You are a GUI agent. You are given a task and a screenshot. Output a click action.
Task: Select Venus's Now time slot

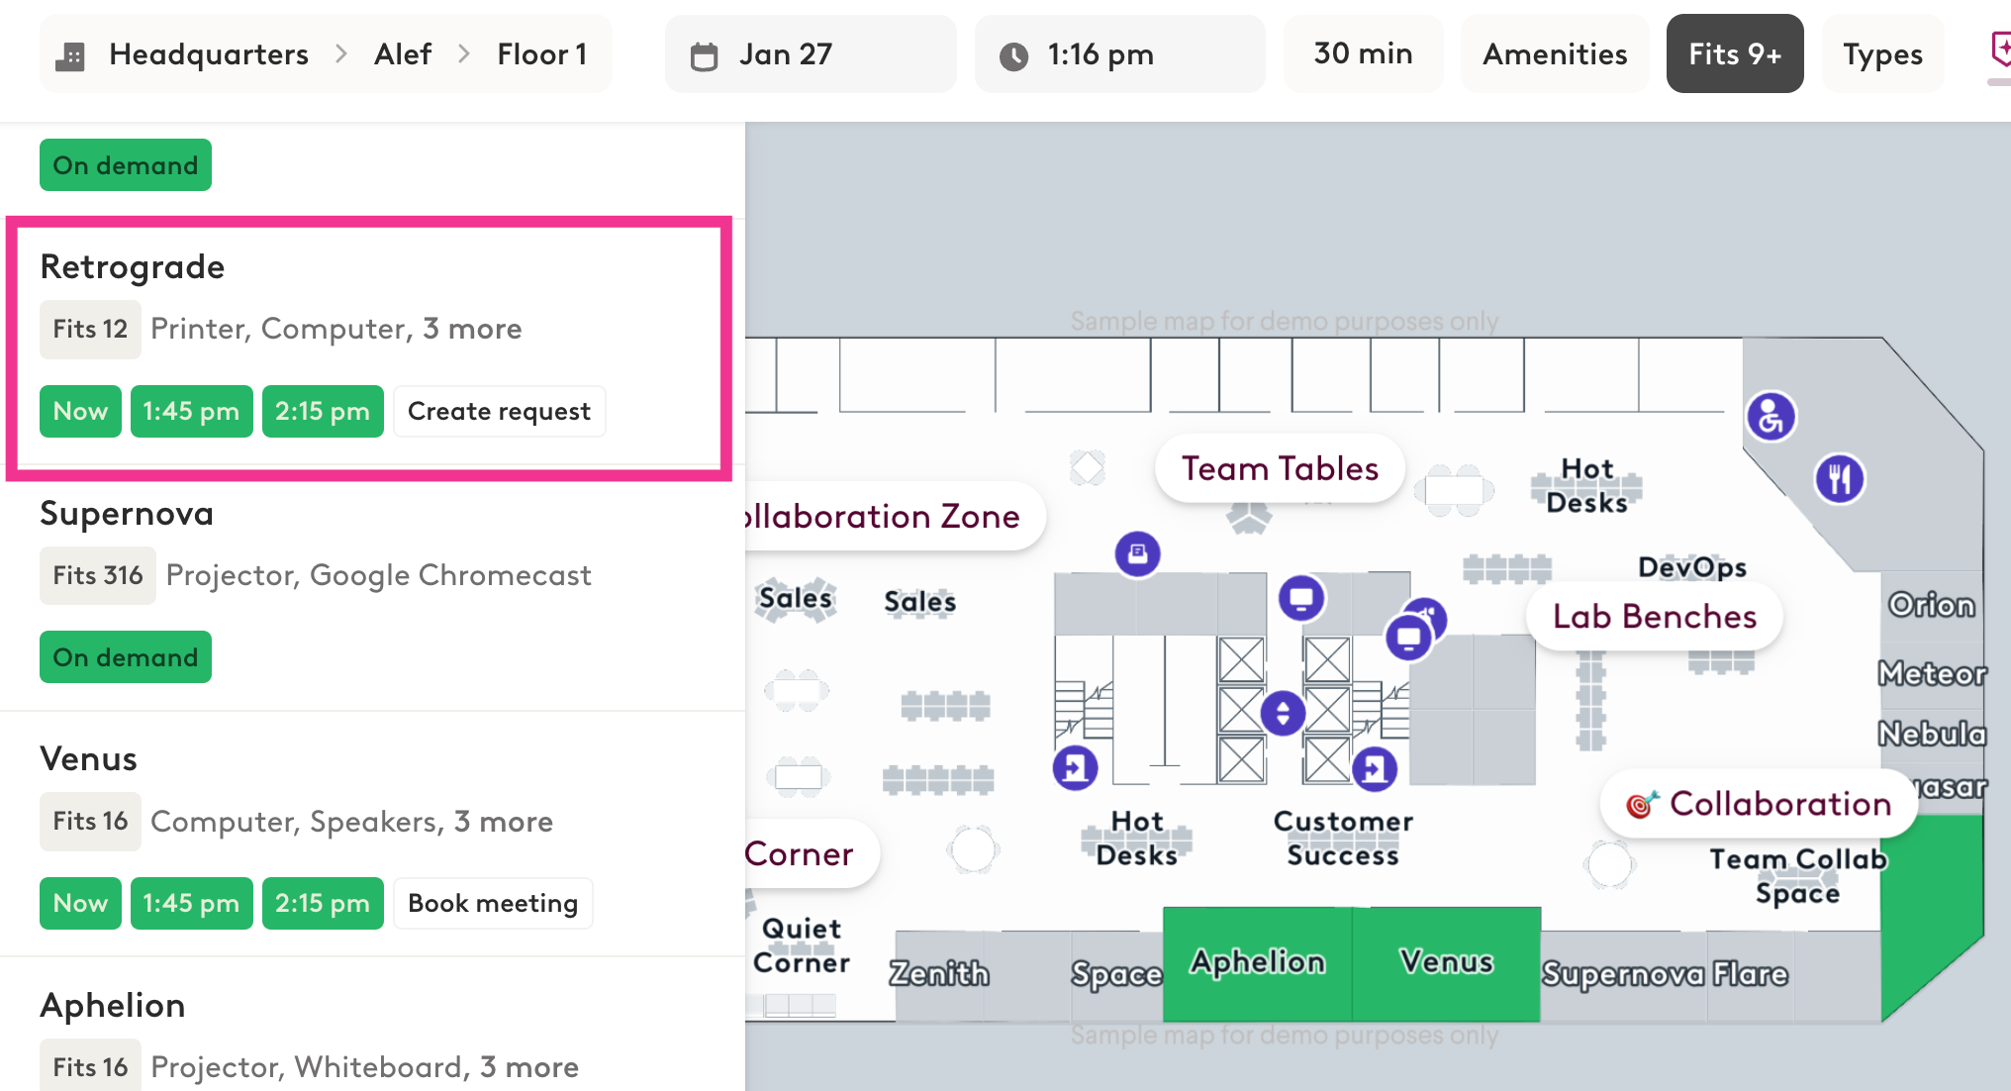80,903
